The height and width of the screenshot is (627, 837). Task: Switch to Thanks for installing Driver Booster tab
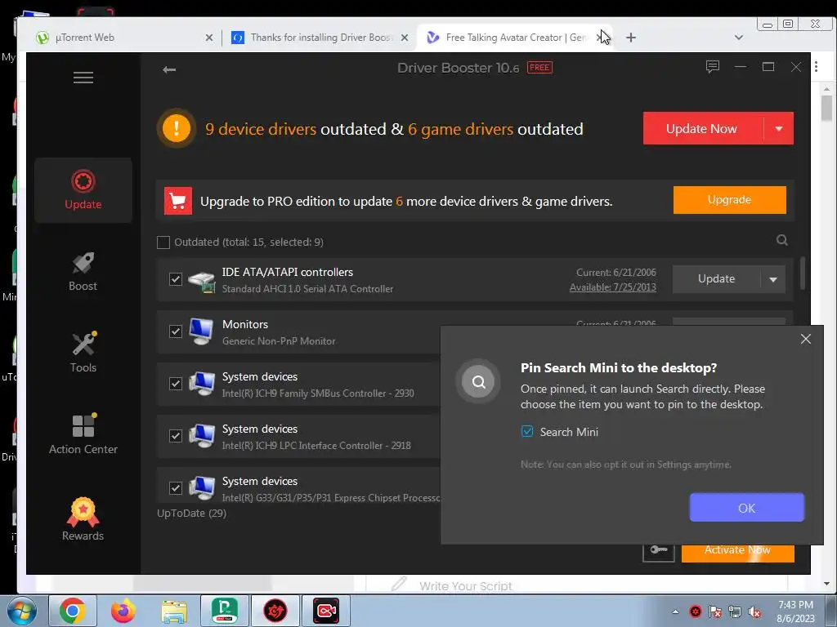point(320,38)
